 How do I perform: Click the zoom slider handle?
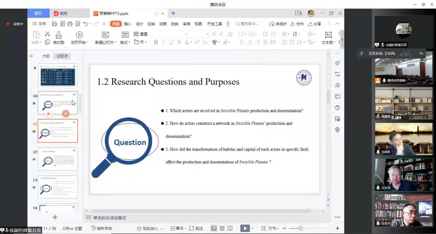coord(300,228)
